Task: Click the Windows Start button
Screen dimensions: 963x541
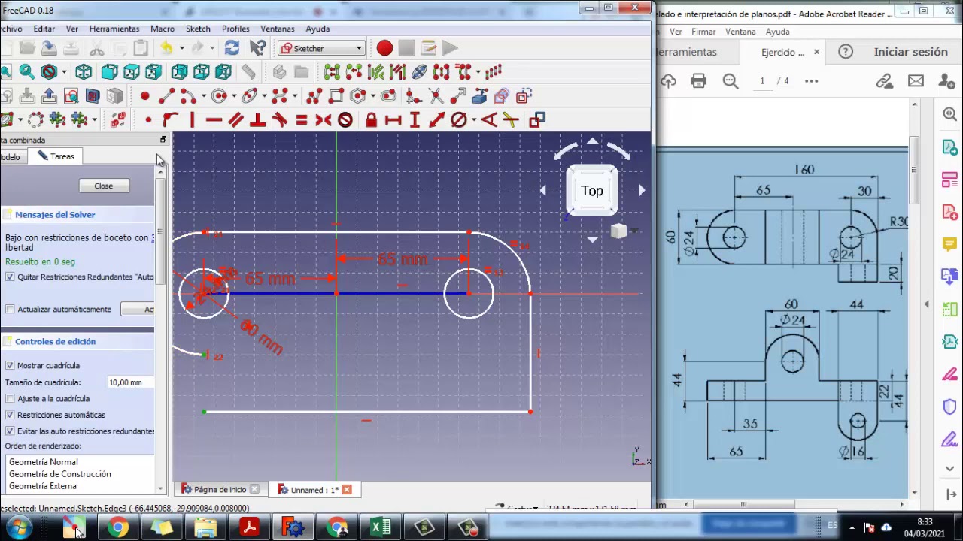Action: [x=17, y=528]
